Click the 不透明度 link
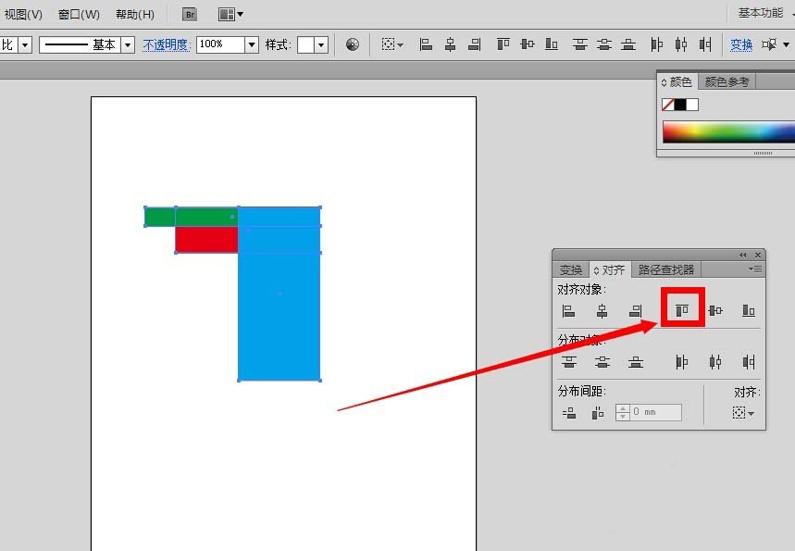The image size is (795, 551). (166, 44)
